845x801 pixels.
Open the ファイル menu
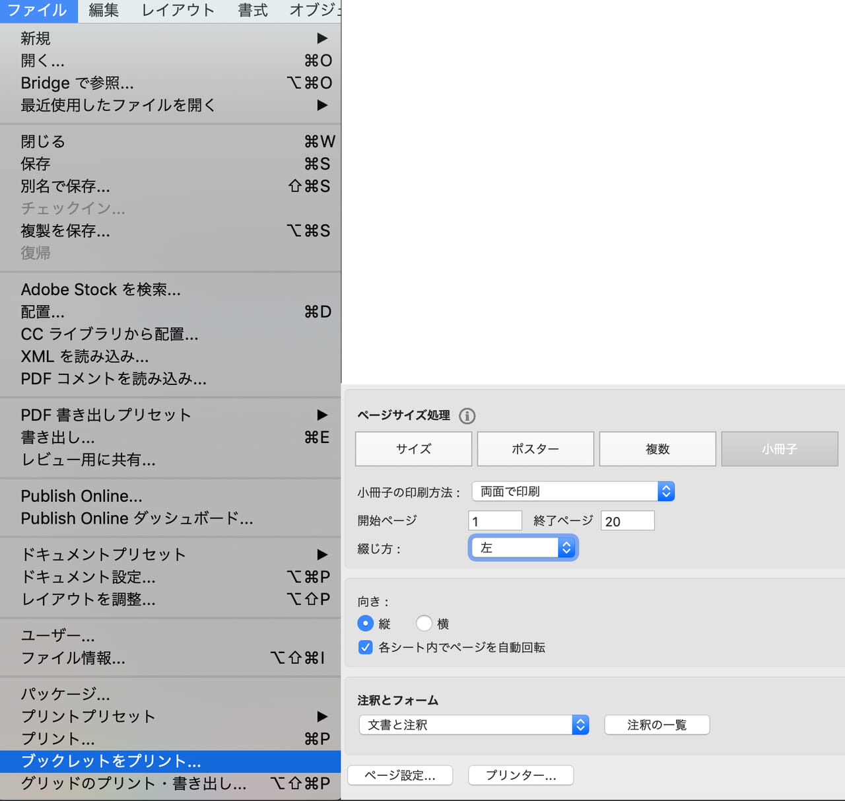pos(38,11)
